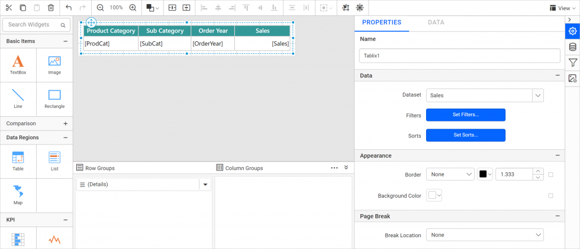Click the Cut scissors icon
Image resolution: width=580 pixels, height=249 pixels.
point(8,8)
